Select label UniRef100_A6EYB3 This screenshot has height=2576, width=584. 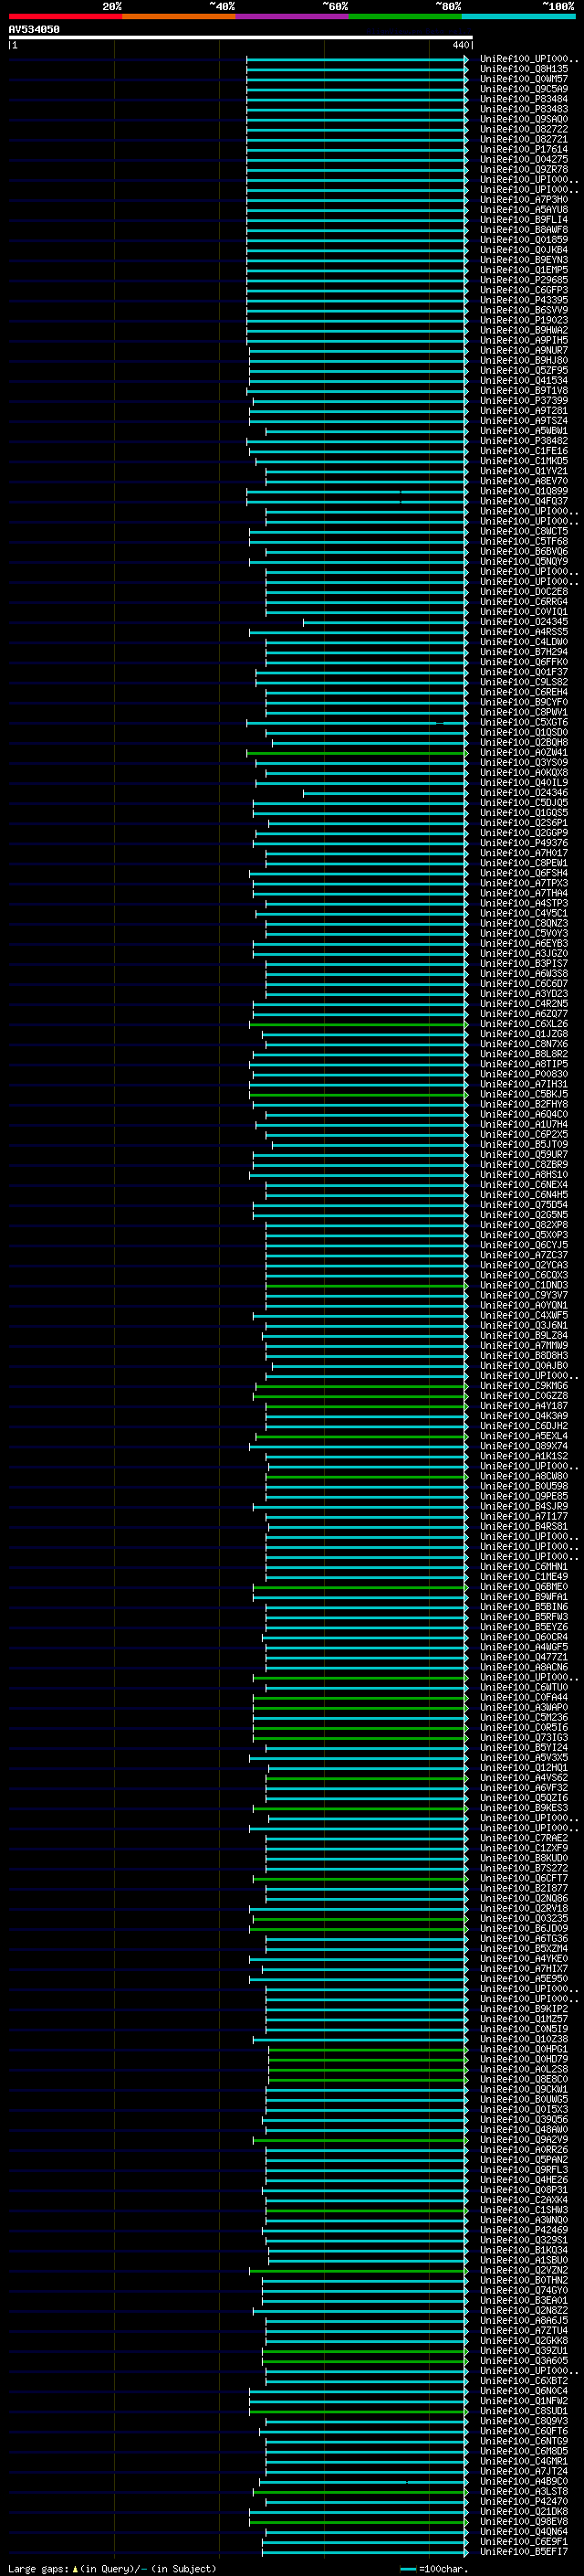(523, 943)
